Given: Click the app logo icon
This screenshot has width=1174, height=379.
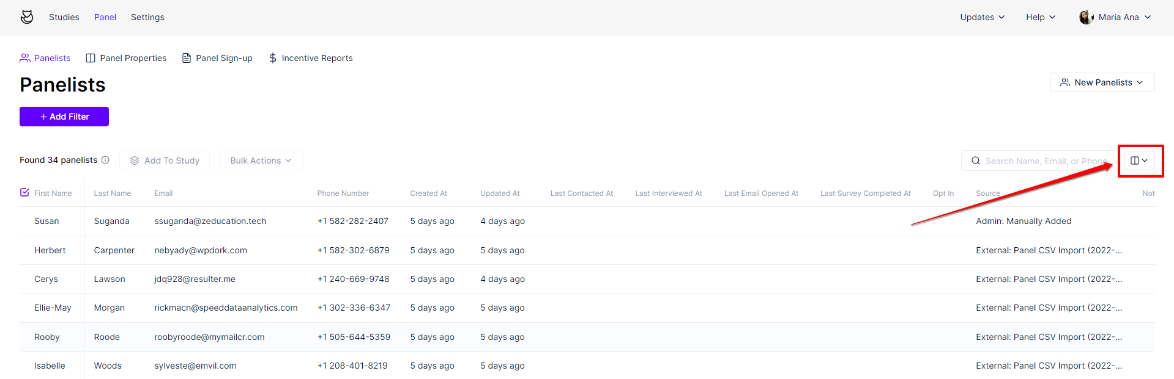Looking at the screenshot, I should [x=27, y=17].
